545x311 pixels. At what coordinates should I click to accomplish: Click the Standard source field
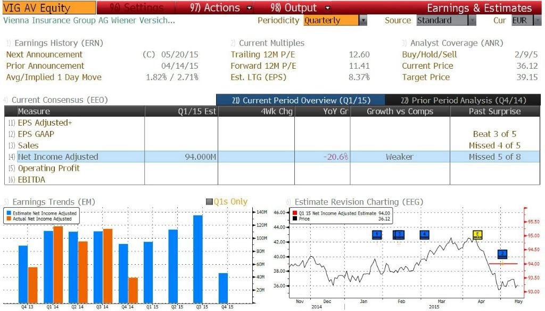tap(442, 21)
